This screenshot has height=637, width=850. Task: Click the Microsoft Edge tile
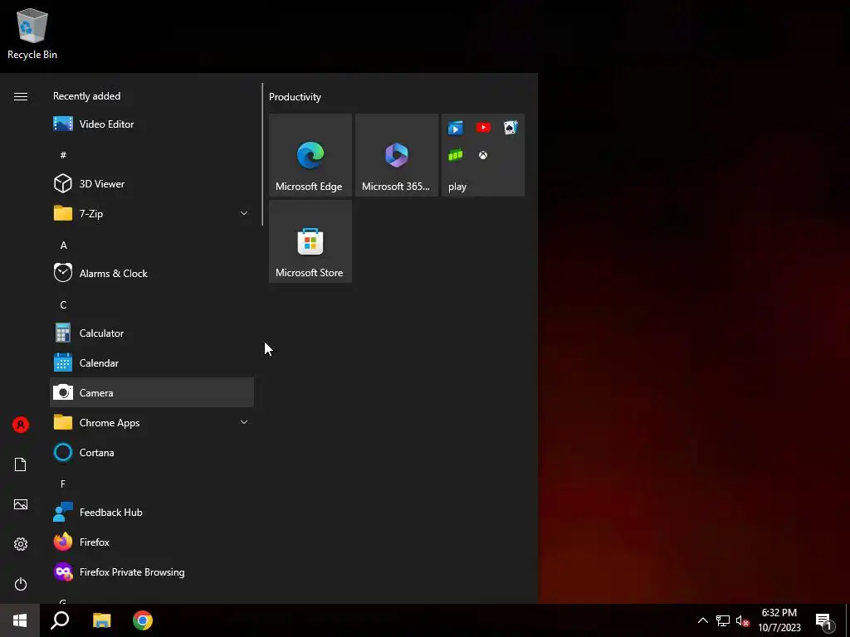[310, 155]
